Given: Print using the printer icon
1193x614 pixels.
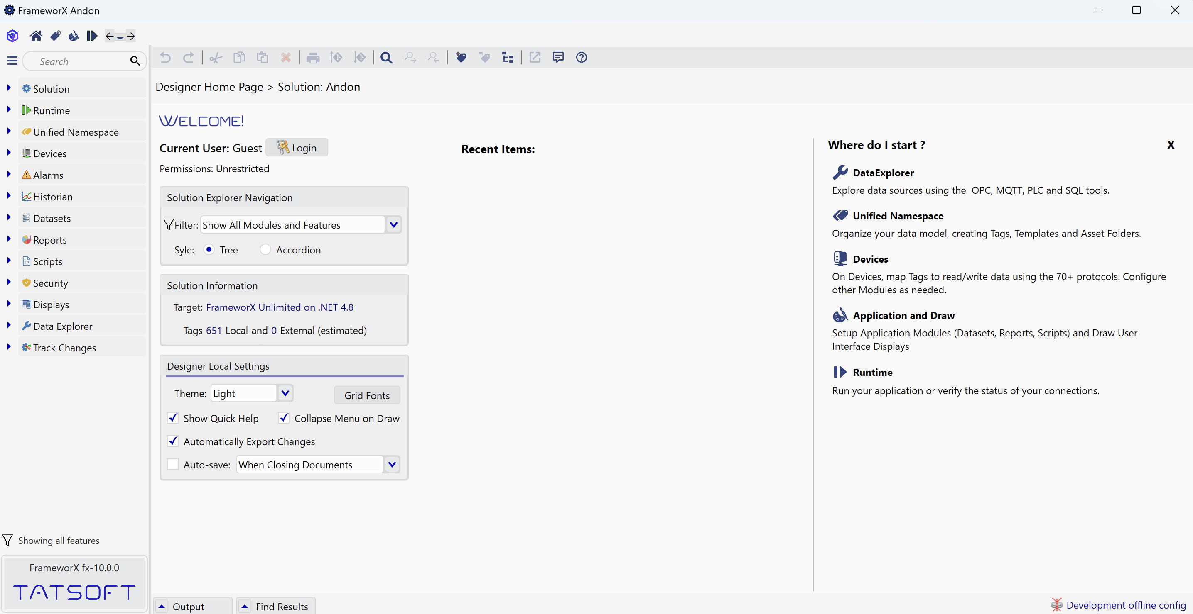Looking at the screenshot, I should (313, 57).
